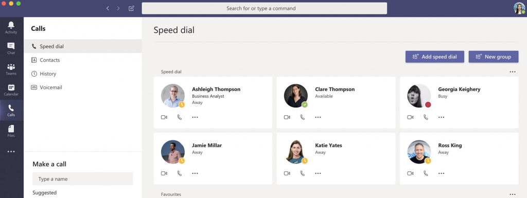527x198 pixels.
Task: Click the New group button
Action: tap(494, 57)
